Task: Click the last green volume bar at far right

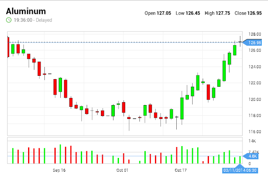Action: tap(240, 160)
